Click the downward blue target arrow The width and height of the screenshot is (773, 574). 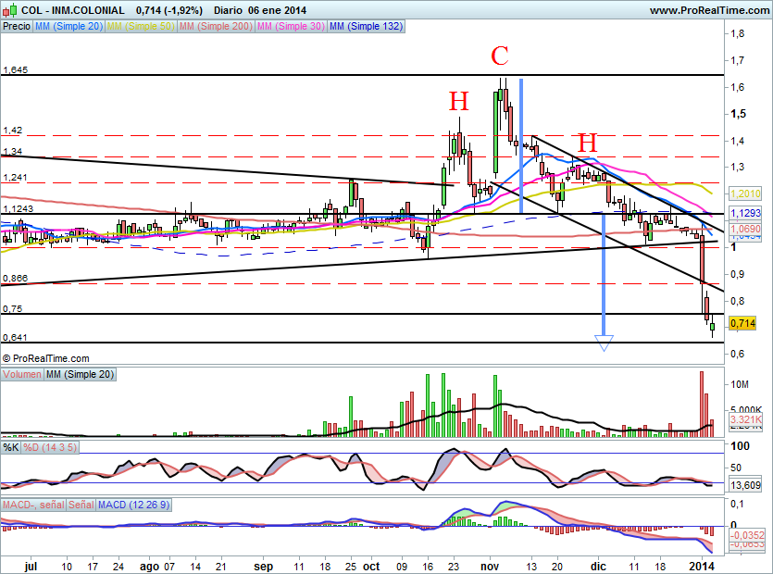click(x=604, y=343)
